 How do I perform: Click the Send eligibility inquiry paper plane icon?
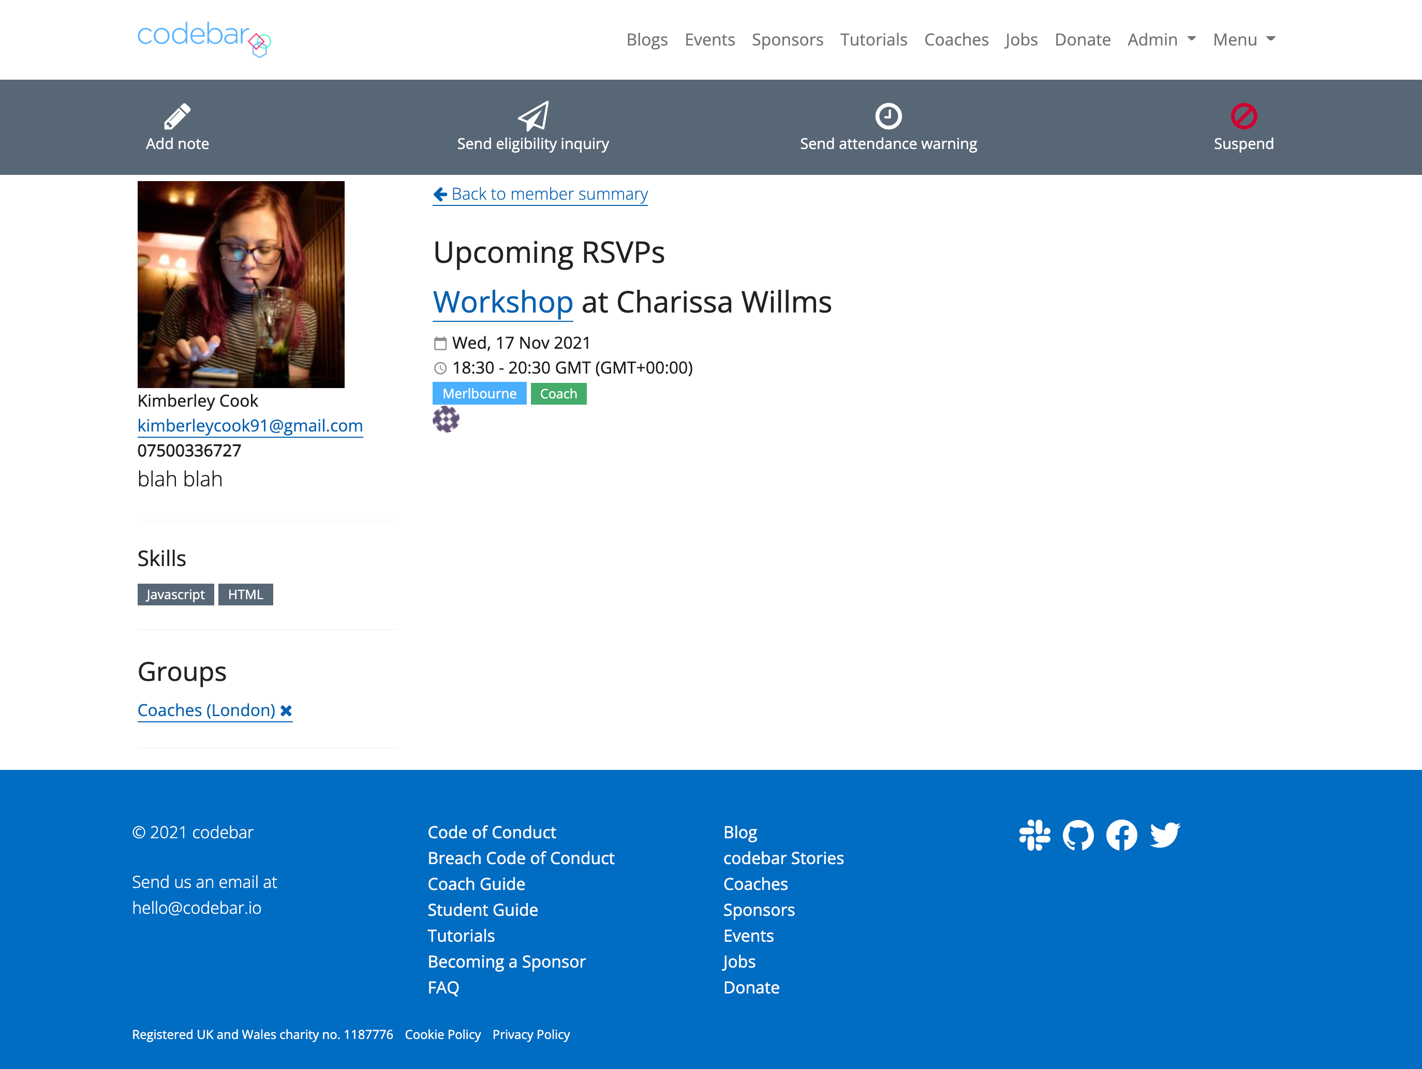click(x=533, y=116)
